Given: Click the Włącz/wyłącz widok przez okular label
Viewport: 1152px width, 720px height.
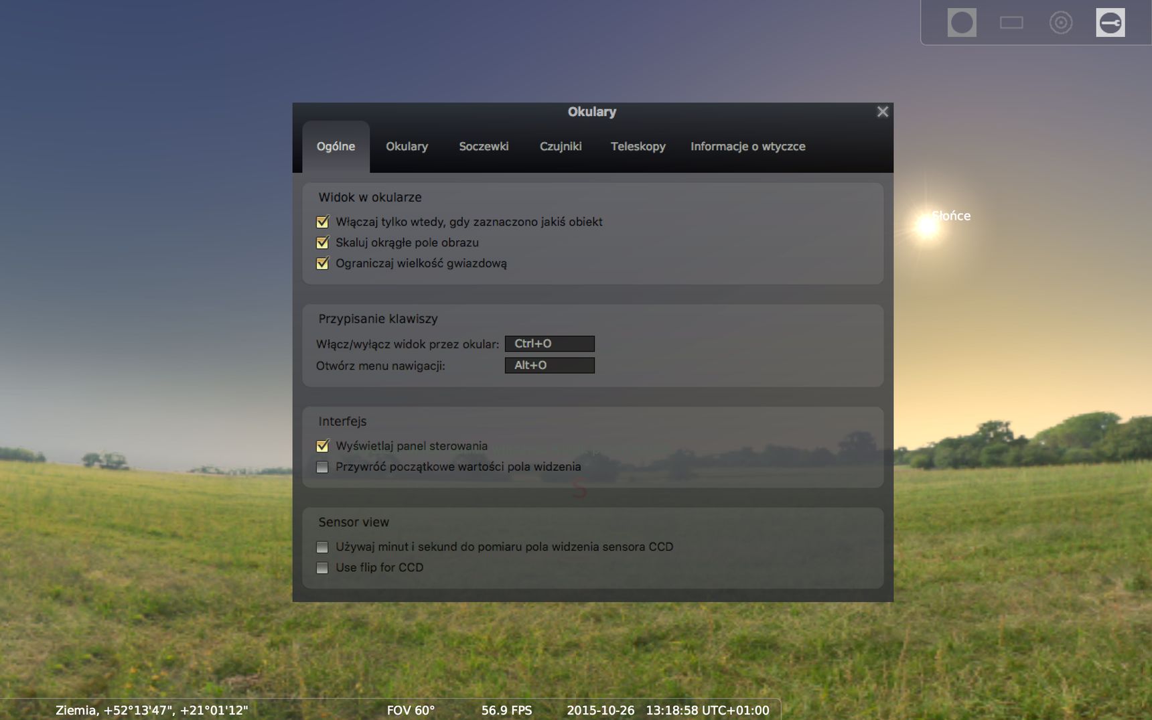Looking at the screenshot, I should (x=407, y=344).
